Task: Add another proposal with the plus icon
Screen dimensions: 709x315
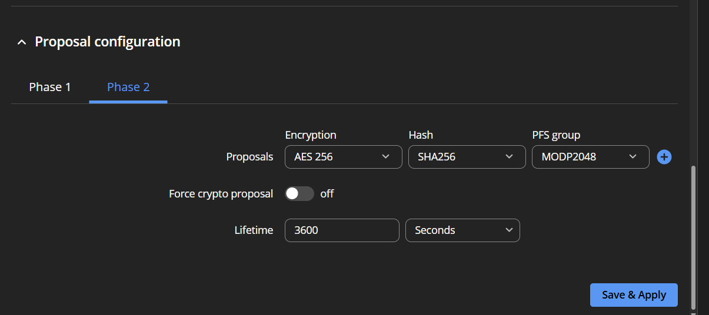Action: click(664, 157)
